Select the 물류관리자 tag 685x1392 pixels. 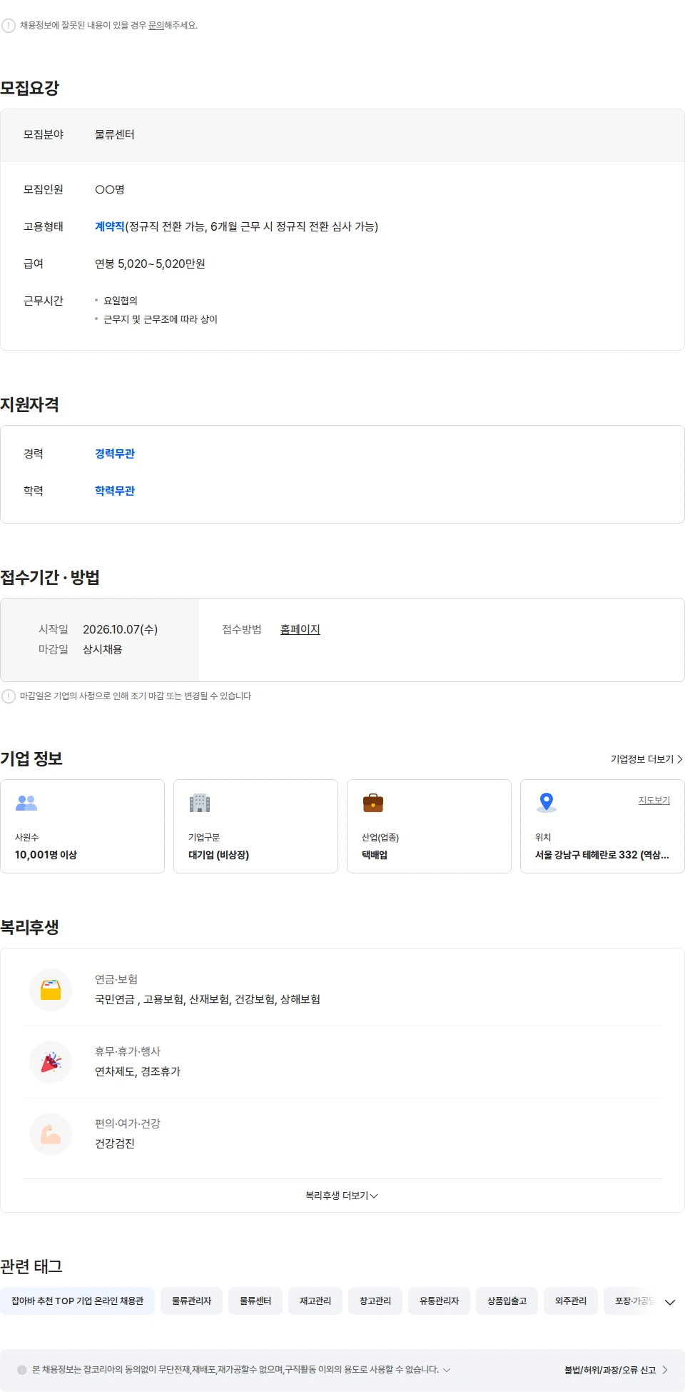click(191, 1301)
